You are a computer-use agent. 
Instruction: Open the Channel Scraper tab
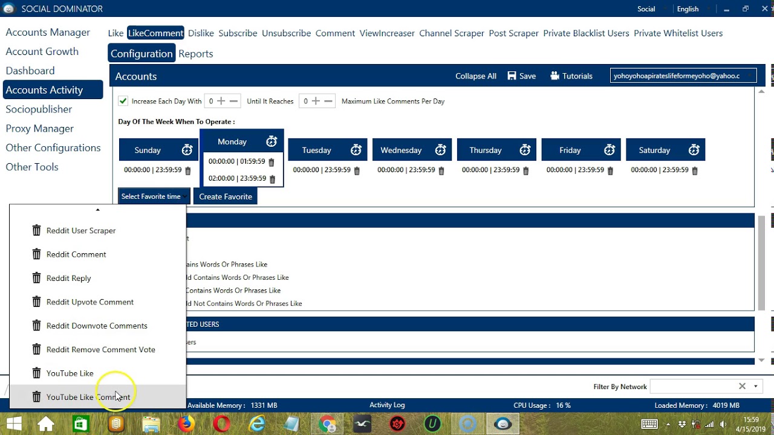point(452,33)
